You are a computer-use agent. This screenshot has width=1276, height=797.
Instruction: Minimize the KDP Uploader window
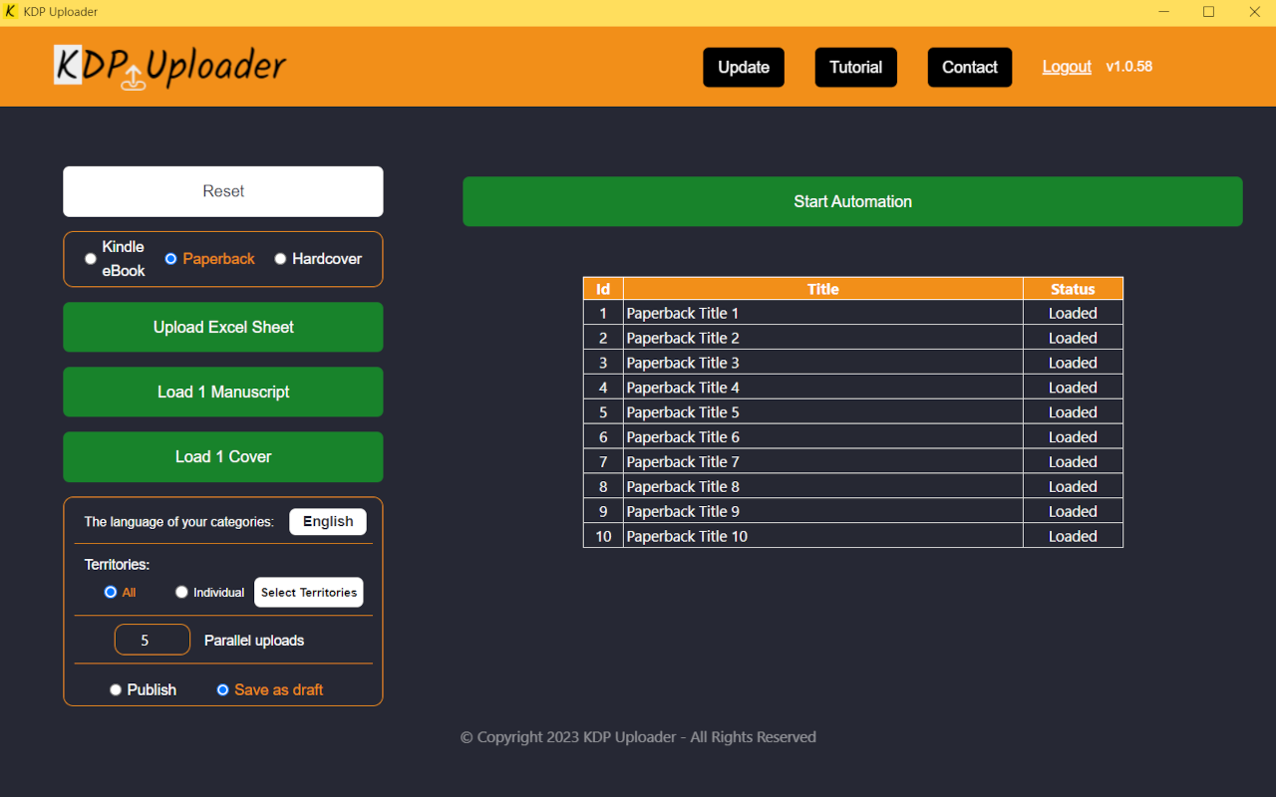point(1163,12)
